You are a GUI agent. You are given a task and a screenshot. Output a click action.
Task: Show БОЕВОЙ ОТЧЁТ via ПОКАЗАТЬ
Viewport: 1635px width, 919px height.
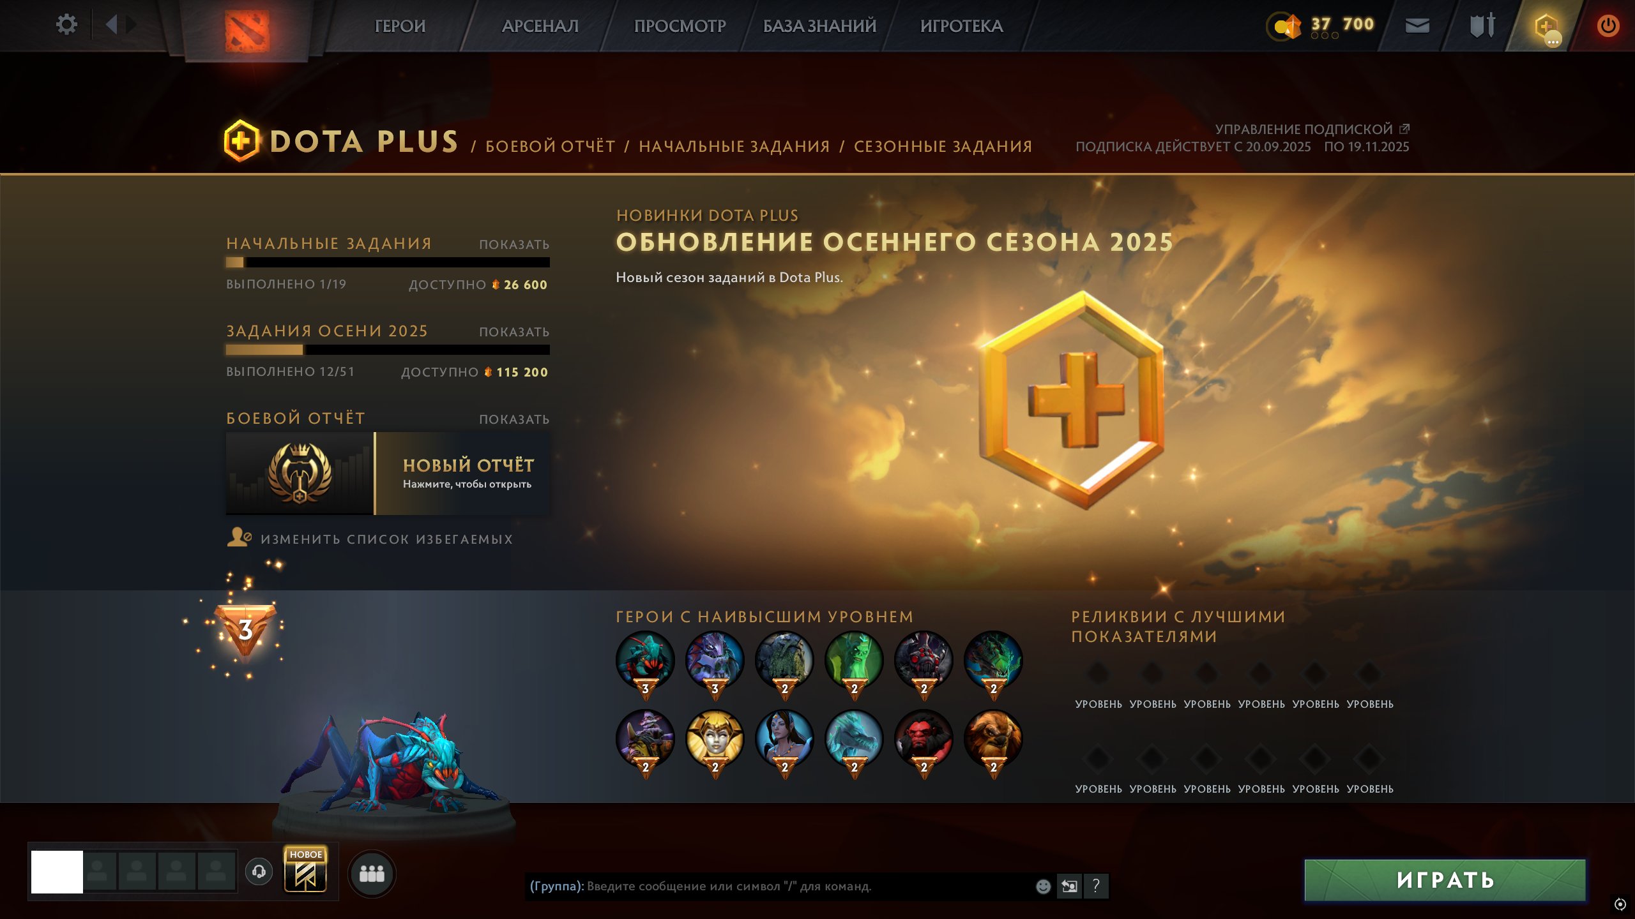pos(514,419)
